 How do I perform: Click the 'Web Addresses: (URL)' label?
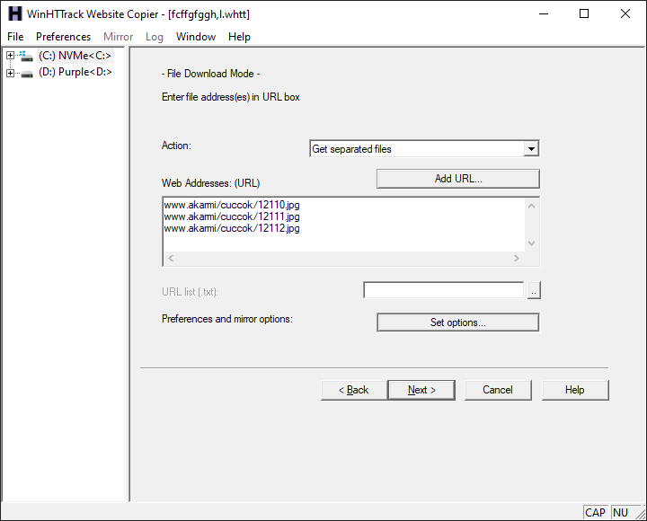click(x=211, y=182)
